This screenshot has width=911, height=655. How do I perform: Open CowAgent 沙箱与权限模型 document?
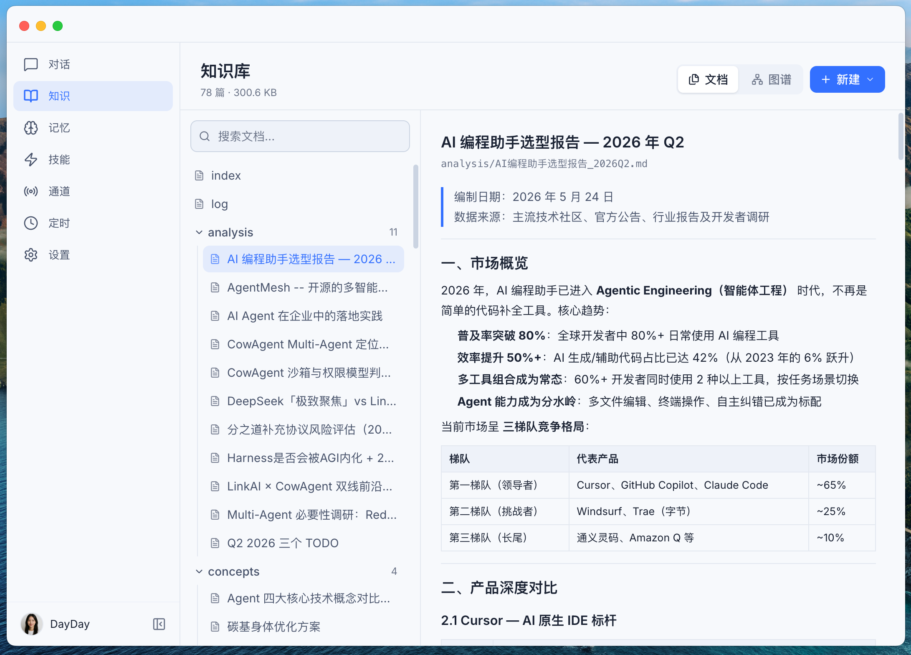(304, 373)
